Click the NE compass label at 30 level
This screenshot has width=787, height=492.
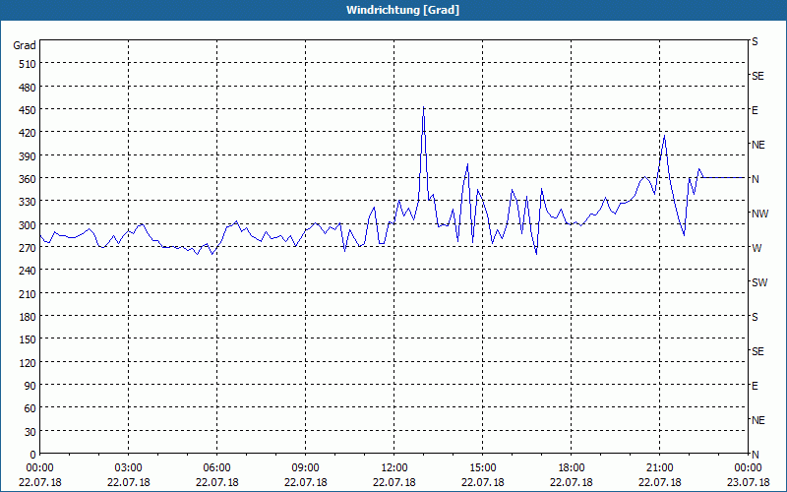click(757, 420)
